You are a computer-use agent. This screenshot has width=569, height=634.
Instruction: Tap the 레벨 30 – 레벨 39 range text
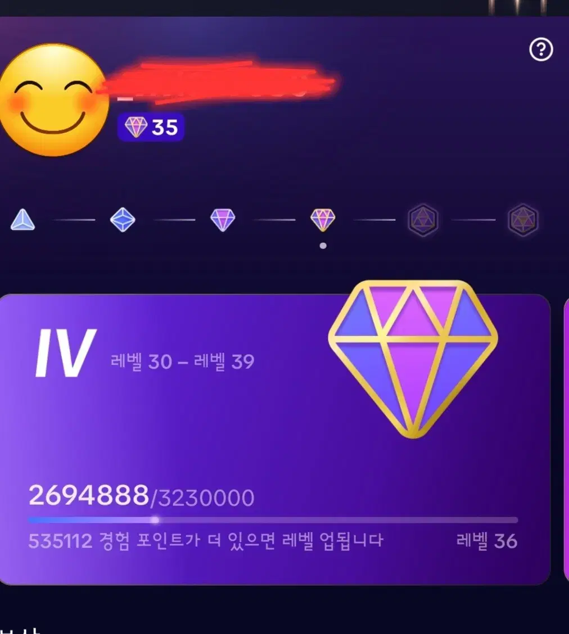[x=182, y=361]
